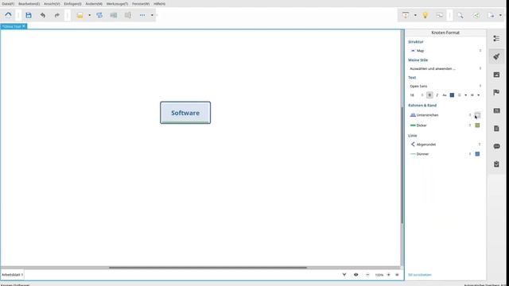Open the Dünner line width dropdown
The width and height of the screenshot is (509, 286).
(440, 154)
